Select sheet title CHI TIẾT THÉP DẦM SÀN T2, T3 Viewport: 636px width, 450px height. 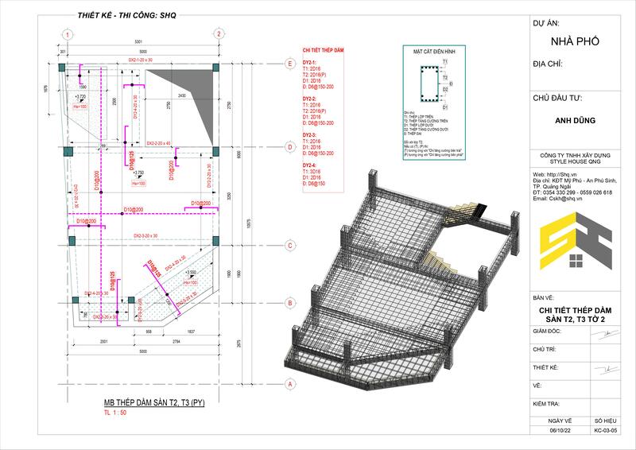[575, 315]
